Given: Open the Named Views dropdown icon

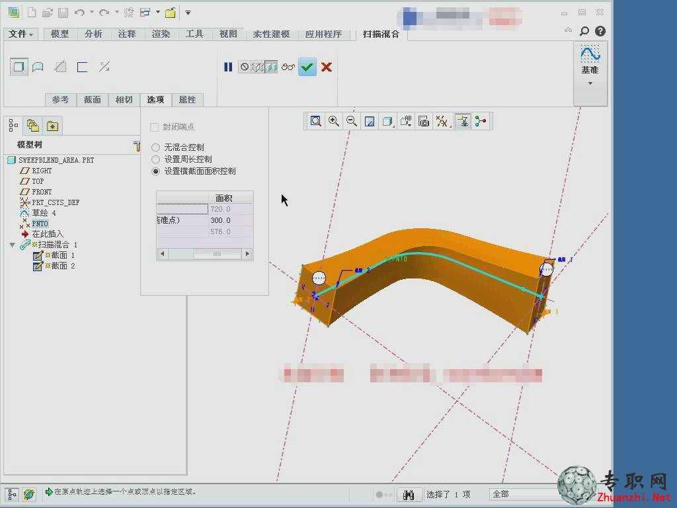Looking at the screenshot, I should click(406, 122).
